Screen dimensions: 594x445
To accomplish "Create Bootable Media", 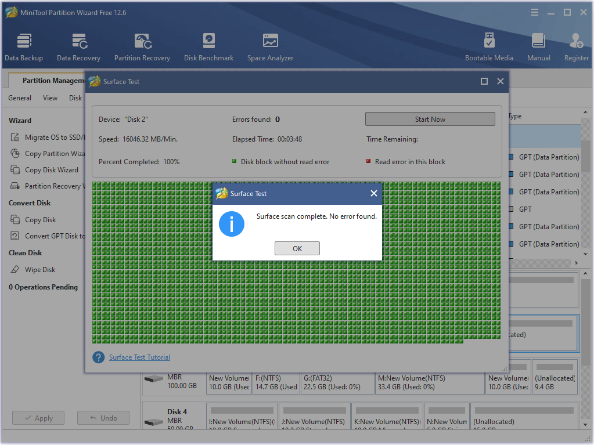I will (489, 47).
